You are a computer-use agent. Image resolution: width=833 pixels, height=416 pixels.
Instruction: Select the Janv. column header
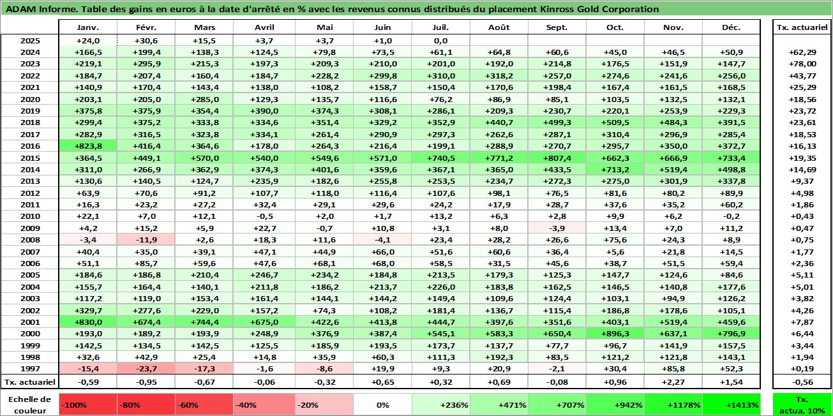[x=88, y=27]
